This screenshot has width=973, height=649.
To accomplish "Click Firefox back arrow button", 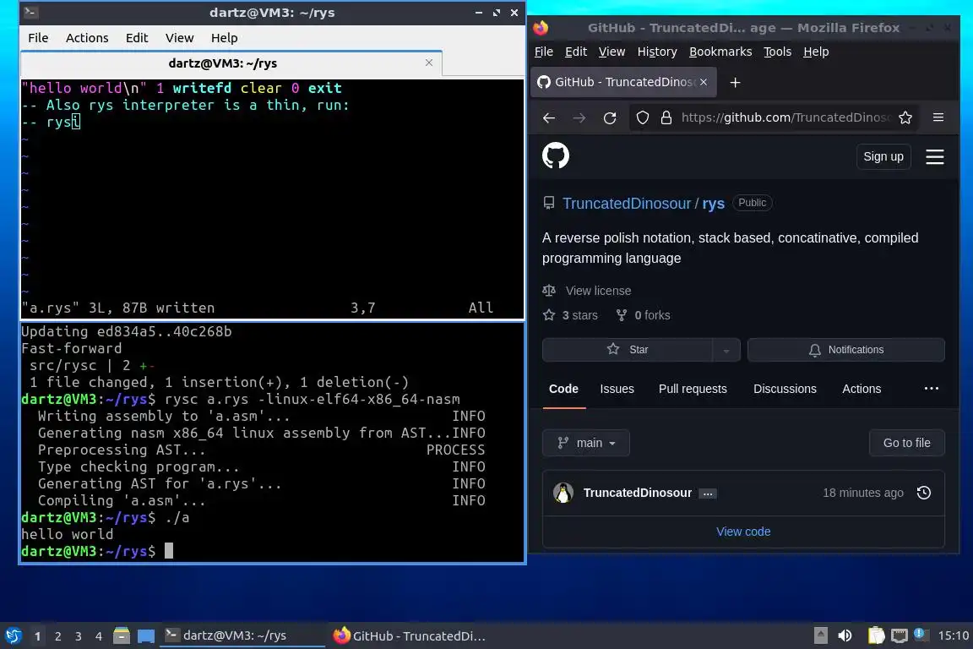I will [549, 118].
